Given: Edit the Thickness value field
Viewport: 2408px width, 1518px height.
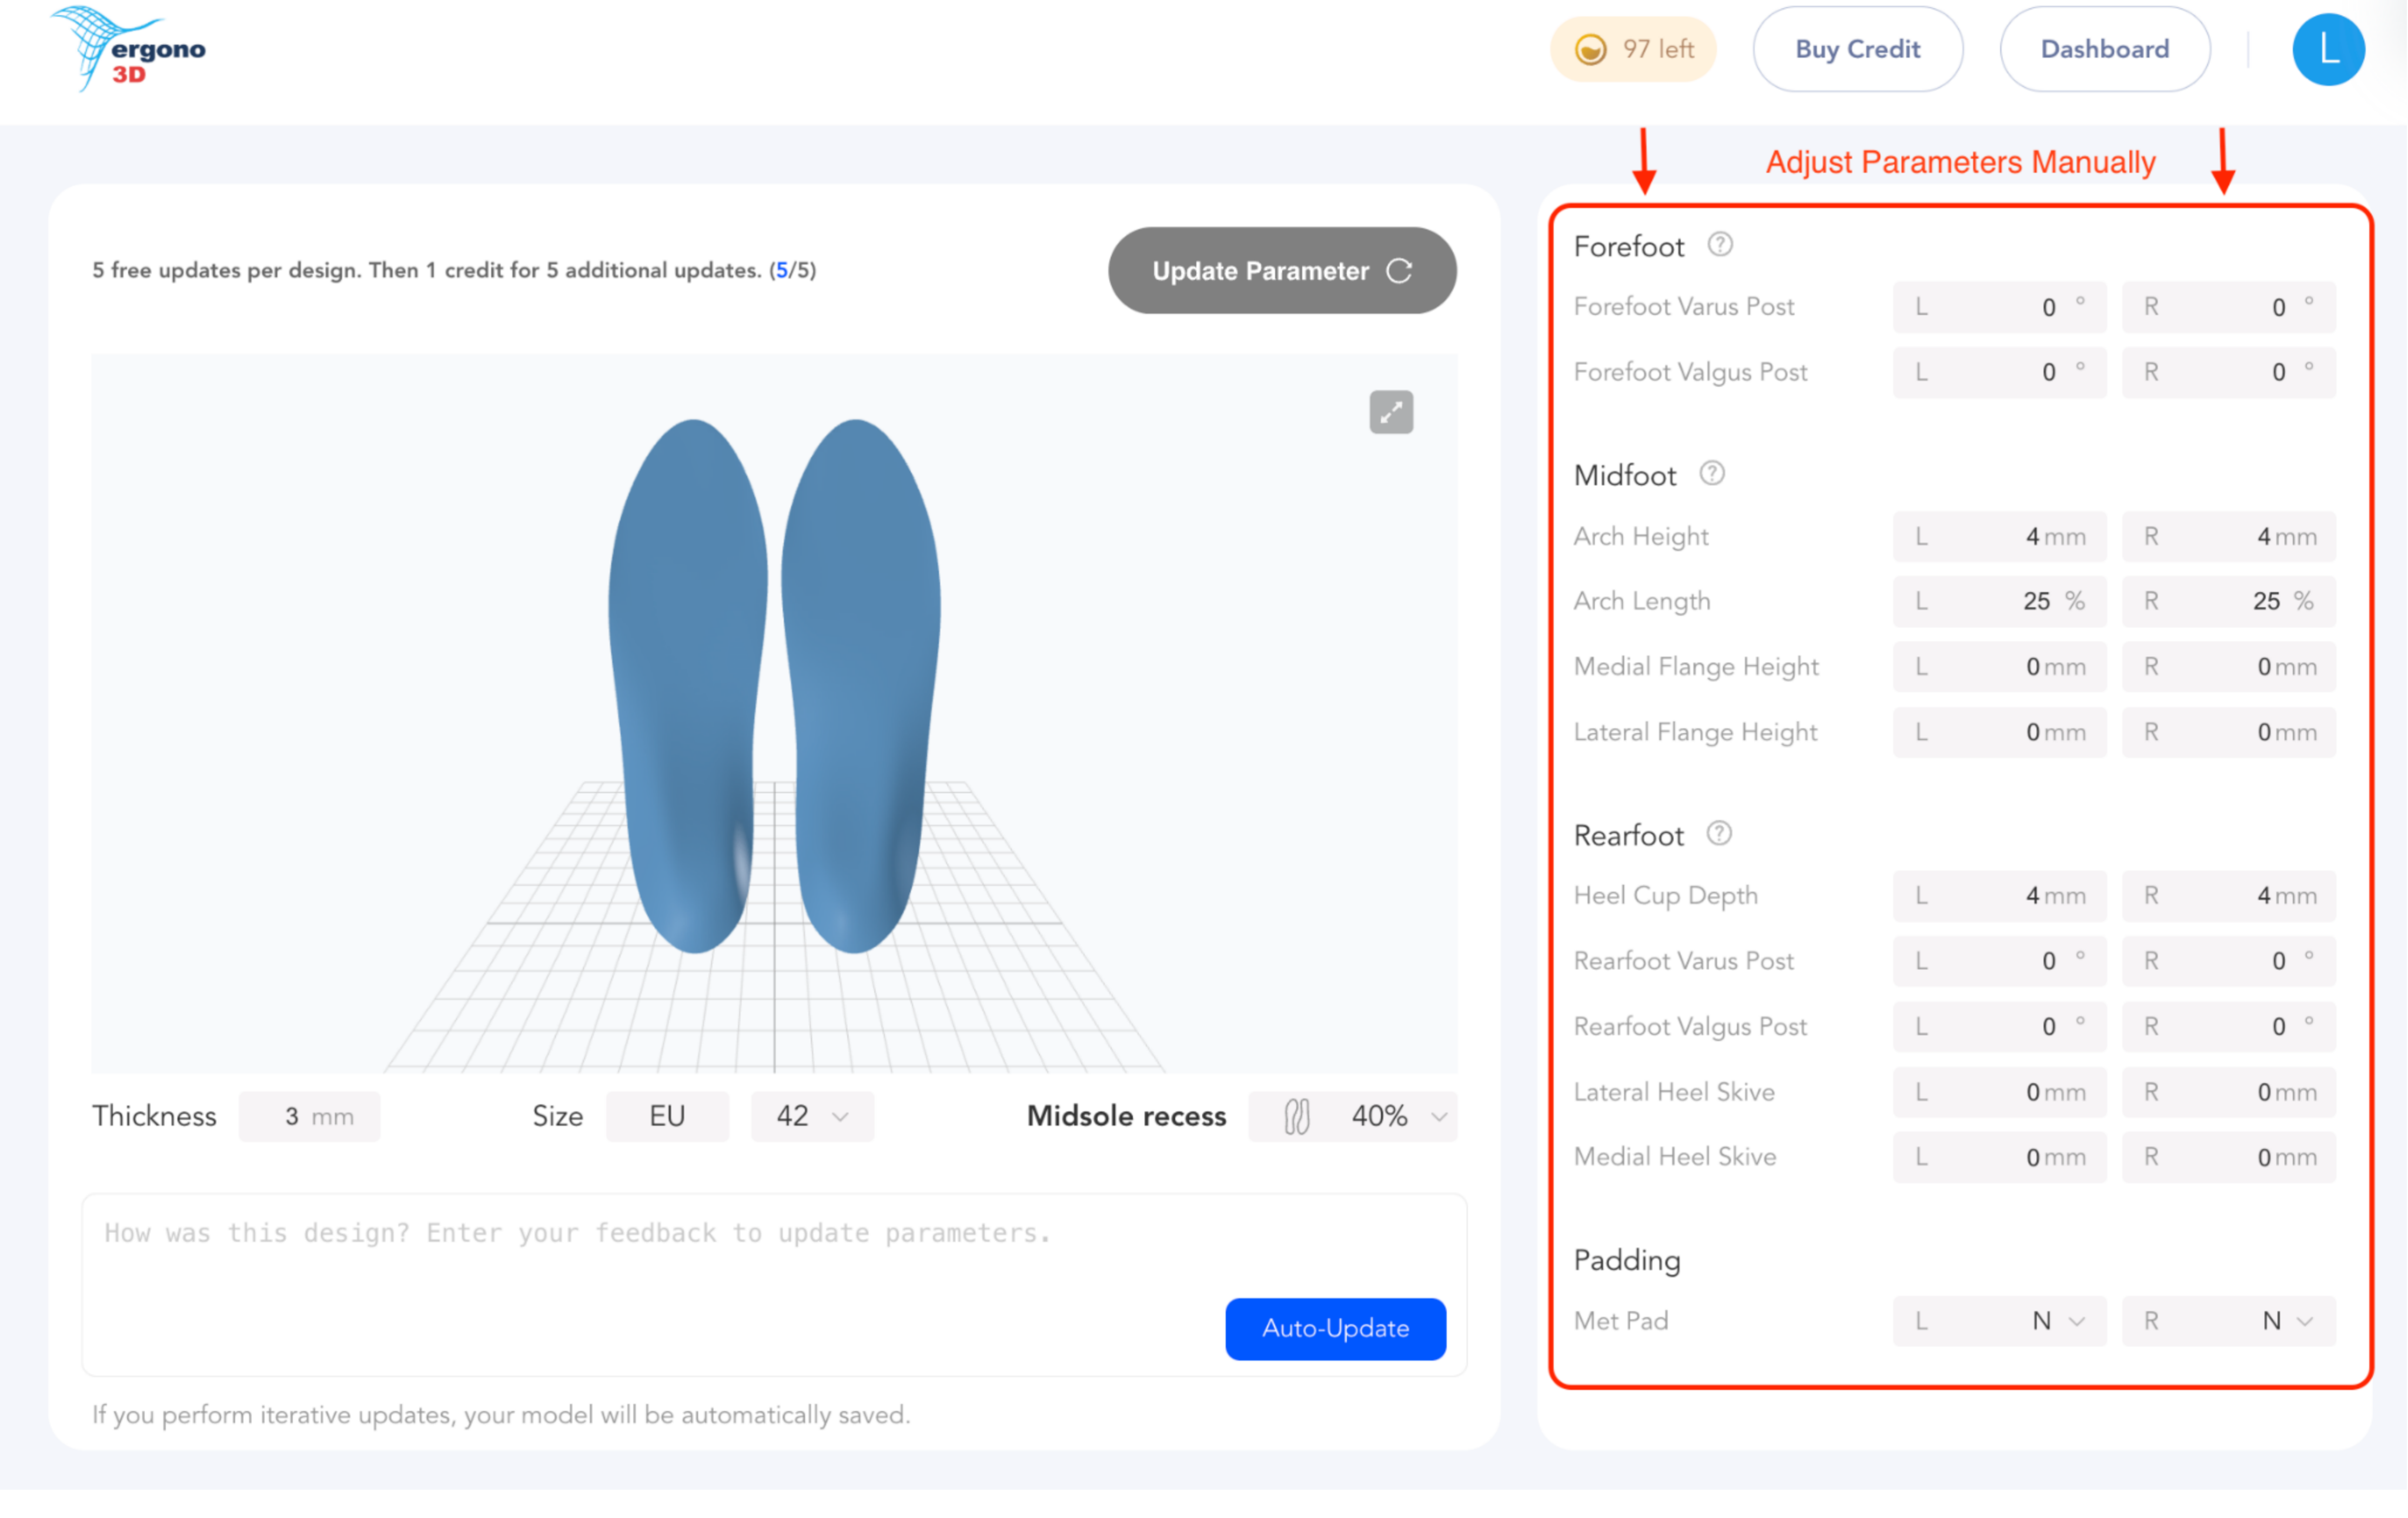Looking at the screenshot, I should click(x=309, y=1116).
